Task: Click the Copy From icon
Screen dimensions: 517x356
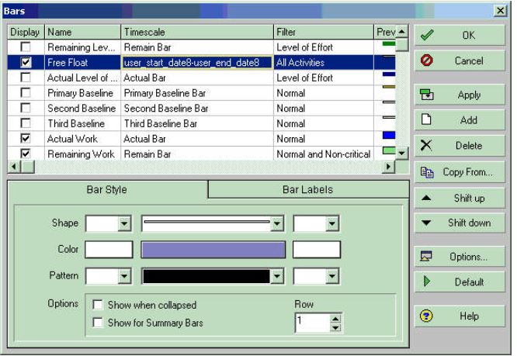Action: pyautogui.click(x=426, y=172)
